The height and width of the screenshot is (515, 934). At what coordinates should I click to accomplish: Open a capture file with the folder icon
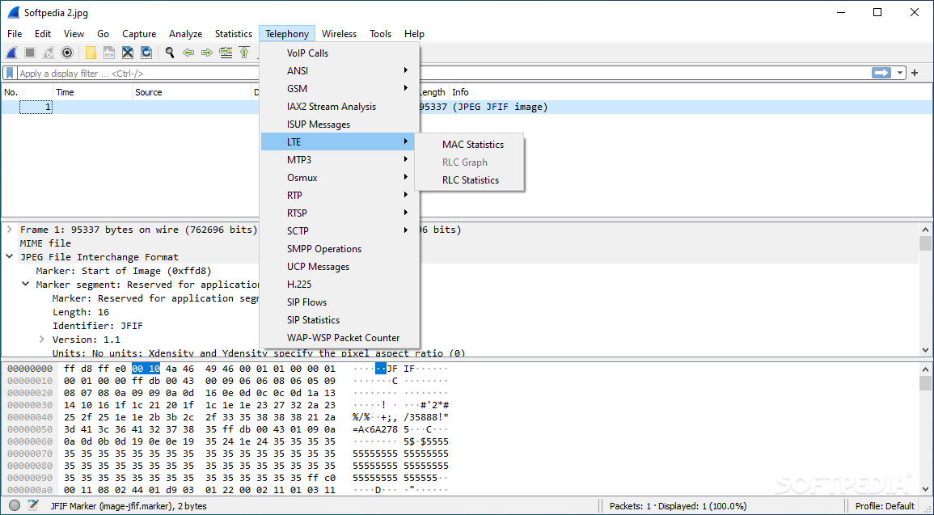coord(91,53)
